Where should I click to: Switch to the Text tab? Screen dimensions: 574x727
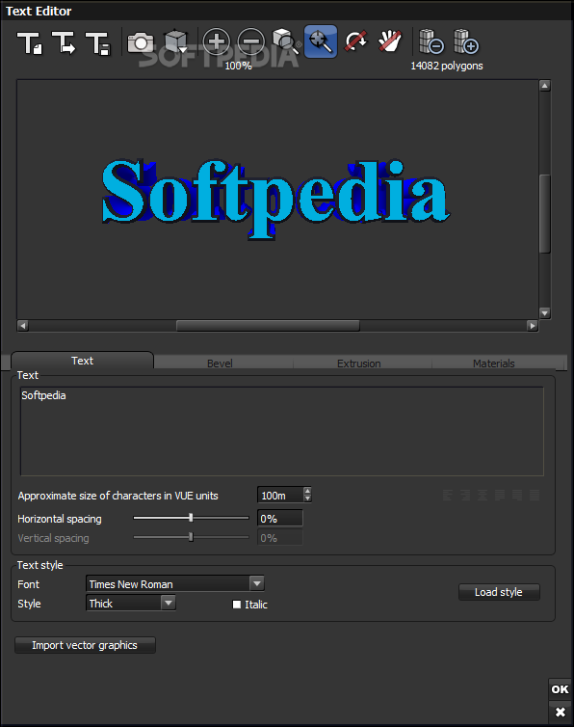click(x=83, y=361)
